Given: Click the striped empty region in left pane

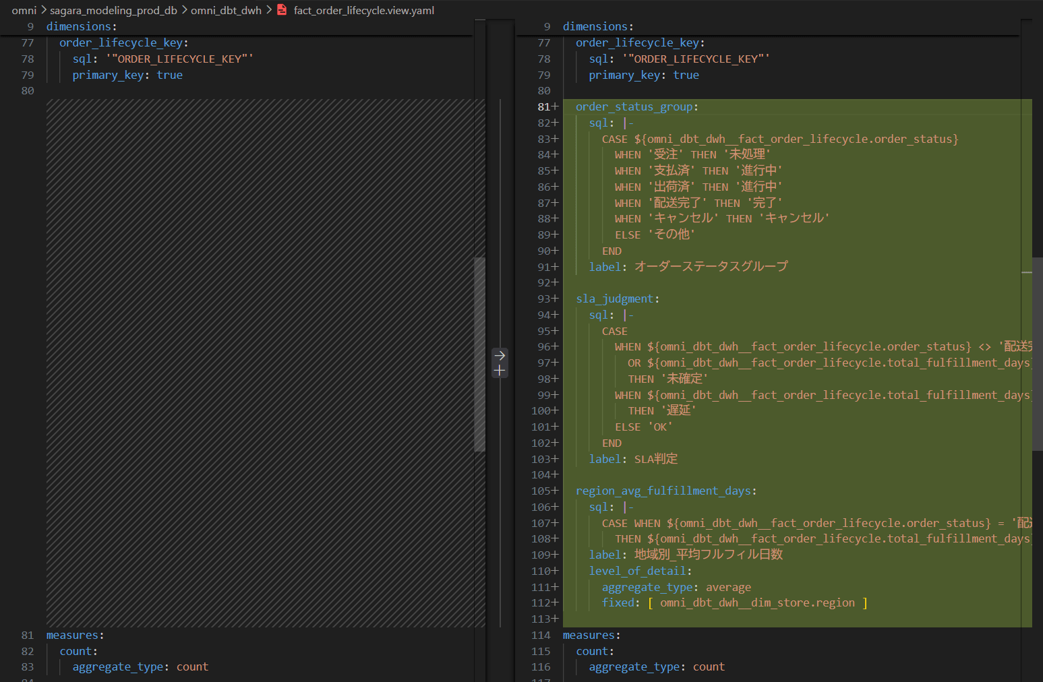Looking at the screenshot, I should pyautogui.click(x=263, y=364).
